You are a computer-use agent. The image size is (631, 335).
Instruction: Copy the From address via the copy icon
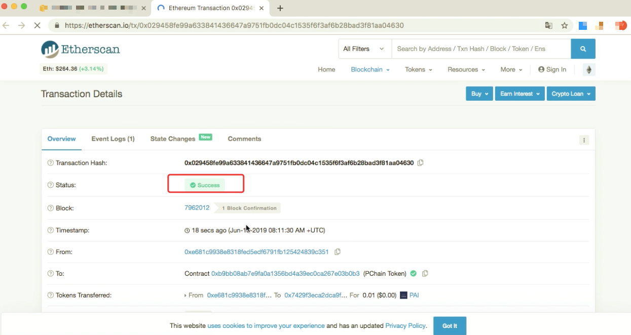click(338, 252)
